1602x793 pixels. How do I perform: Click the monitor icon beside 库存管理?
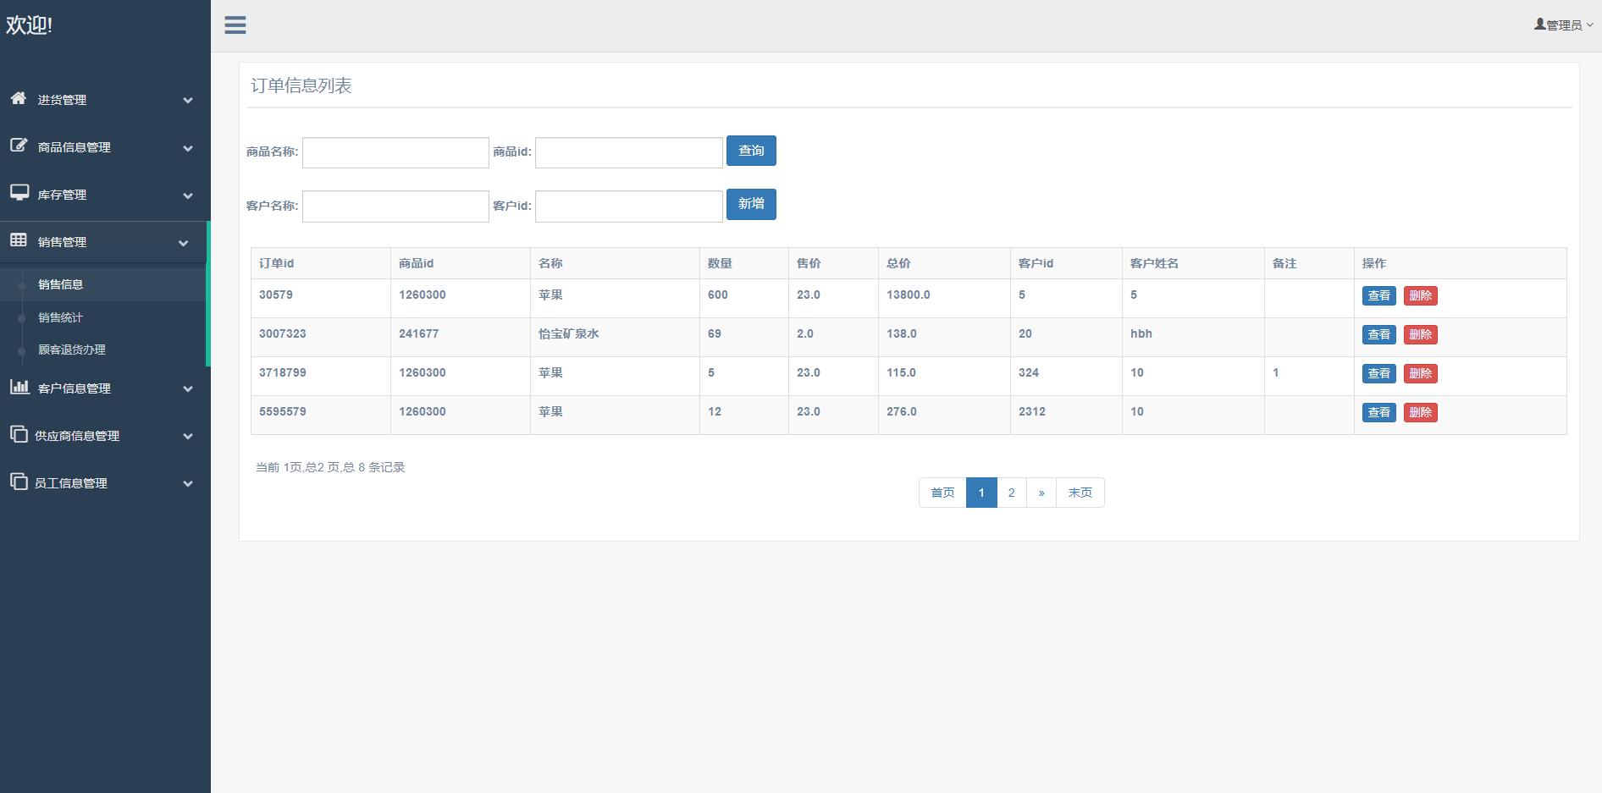(19, 193)
